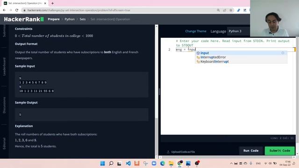
Task: Expand the hidden system tray icons chevron
Action: coord(231,163)
